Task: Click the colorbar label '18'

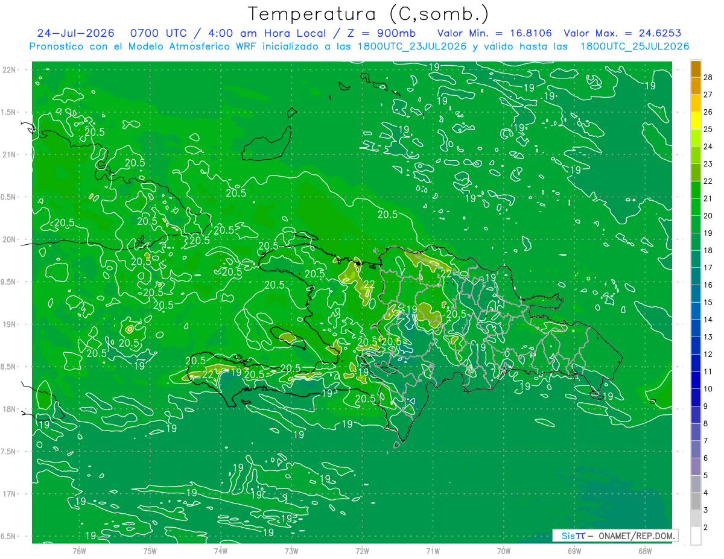Action: point(708,250)
